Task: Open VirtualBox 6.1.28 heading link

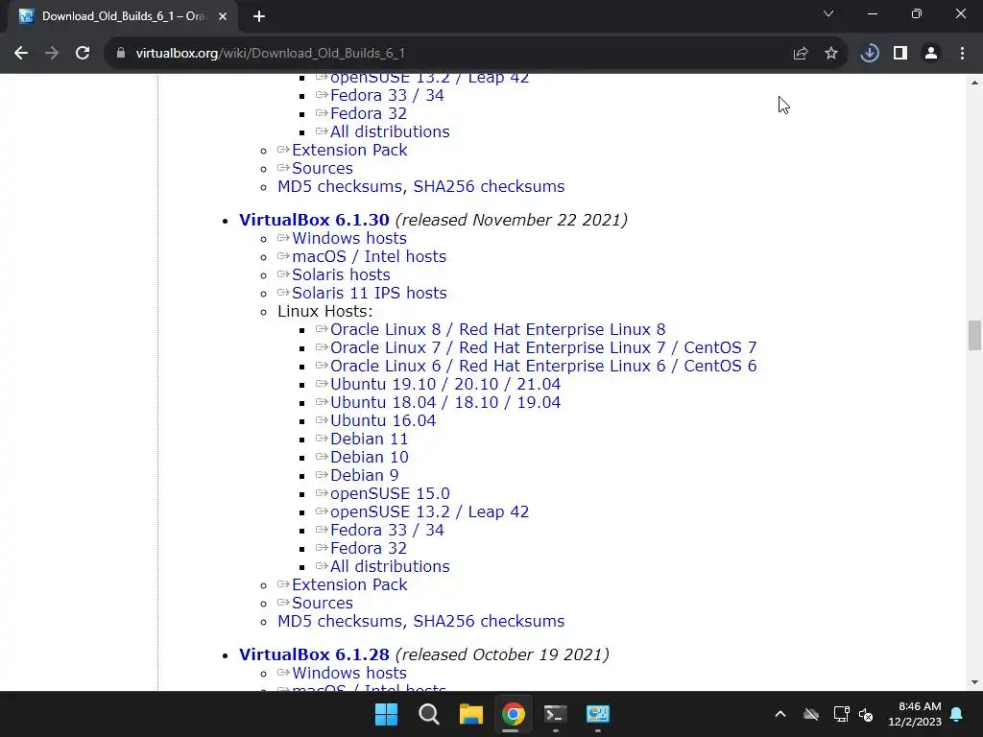Action: pyautogui.click(x=314, y=654)
